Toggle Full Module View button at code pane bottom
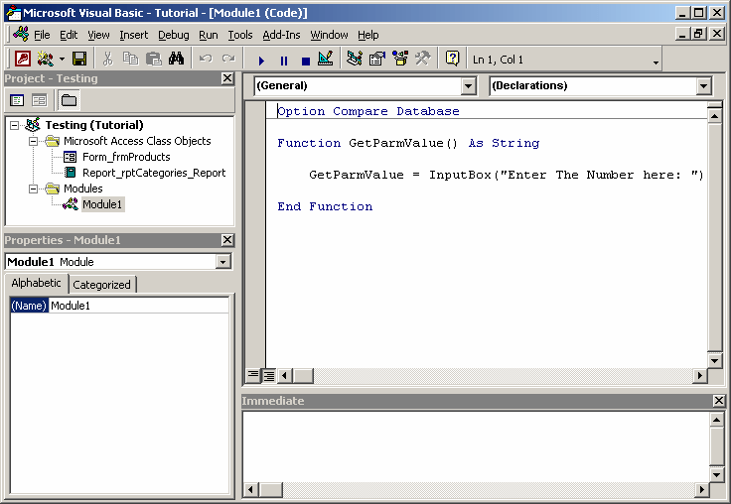The height and width of the screenshot is (504, 731). 269,375
